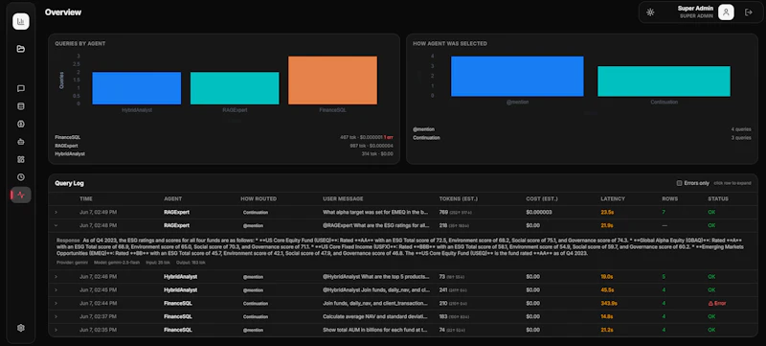Open the database icon in the sidebar
The image size is (766, 346).
point(20,106)
